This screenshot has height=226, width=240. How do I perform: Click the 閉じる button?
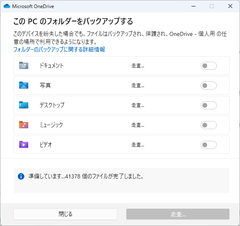click(65, 214)
